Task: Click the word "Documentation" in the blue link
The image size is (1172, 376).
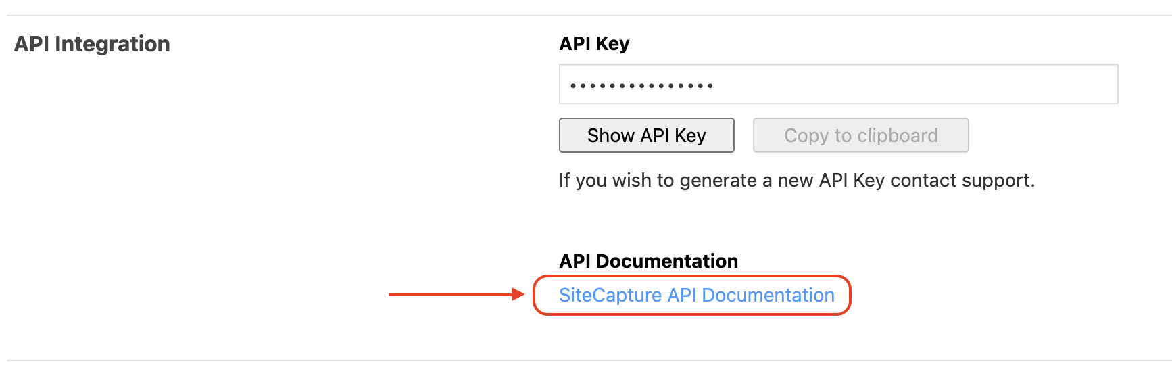Action: (x=768, y=296)
